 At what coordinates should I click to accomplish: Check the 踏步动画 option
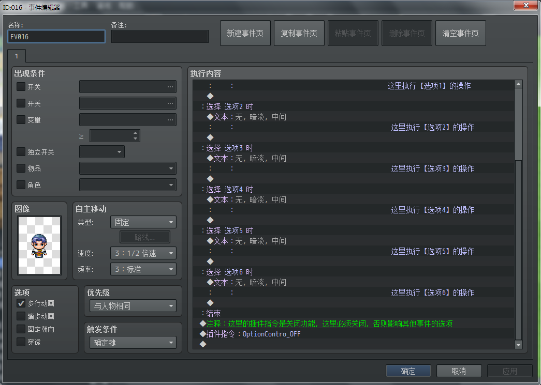pyautogui.click(x=21, y=316)
